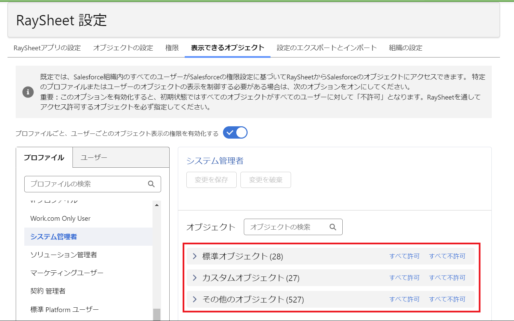Viewport: 514px width, 321px height.
Task: Switch to the ユーザー sub-tab
Action: (94, 157)
